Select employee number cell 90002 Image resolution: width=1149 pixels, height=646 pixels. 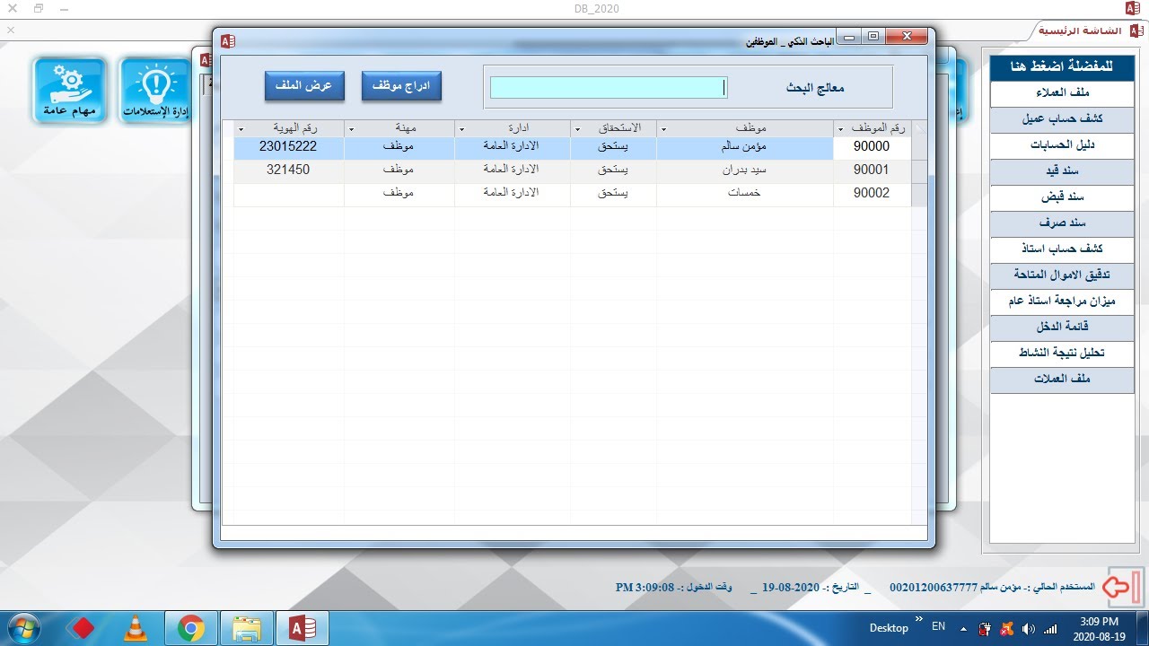[872, 194]
